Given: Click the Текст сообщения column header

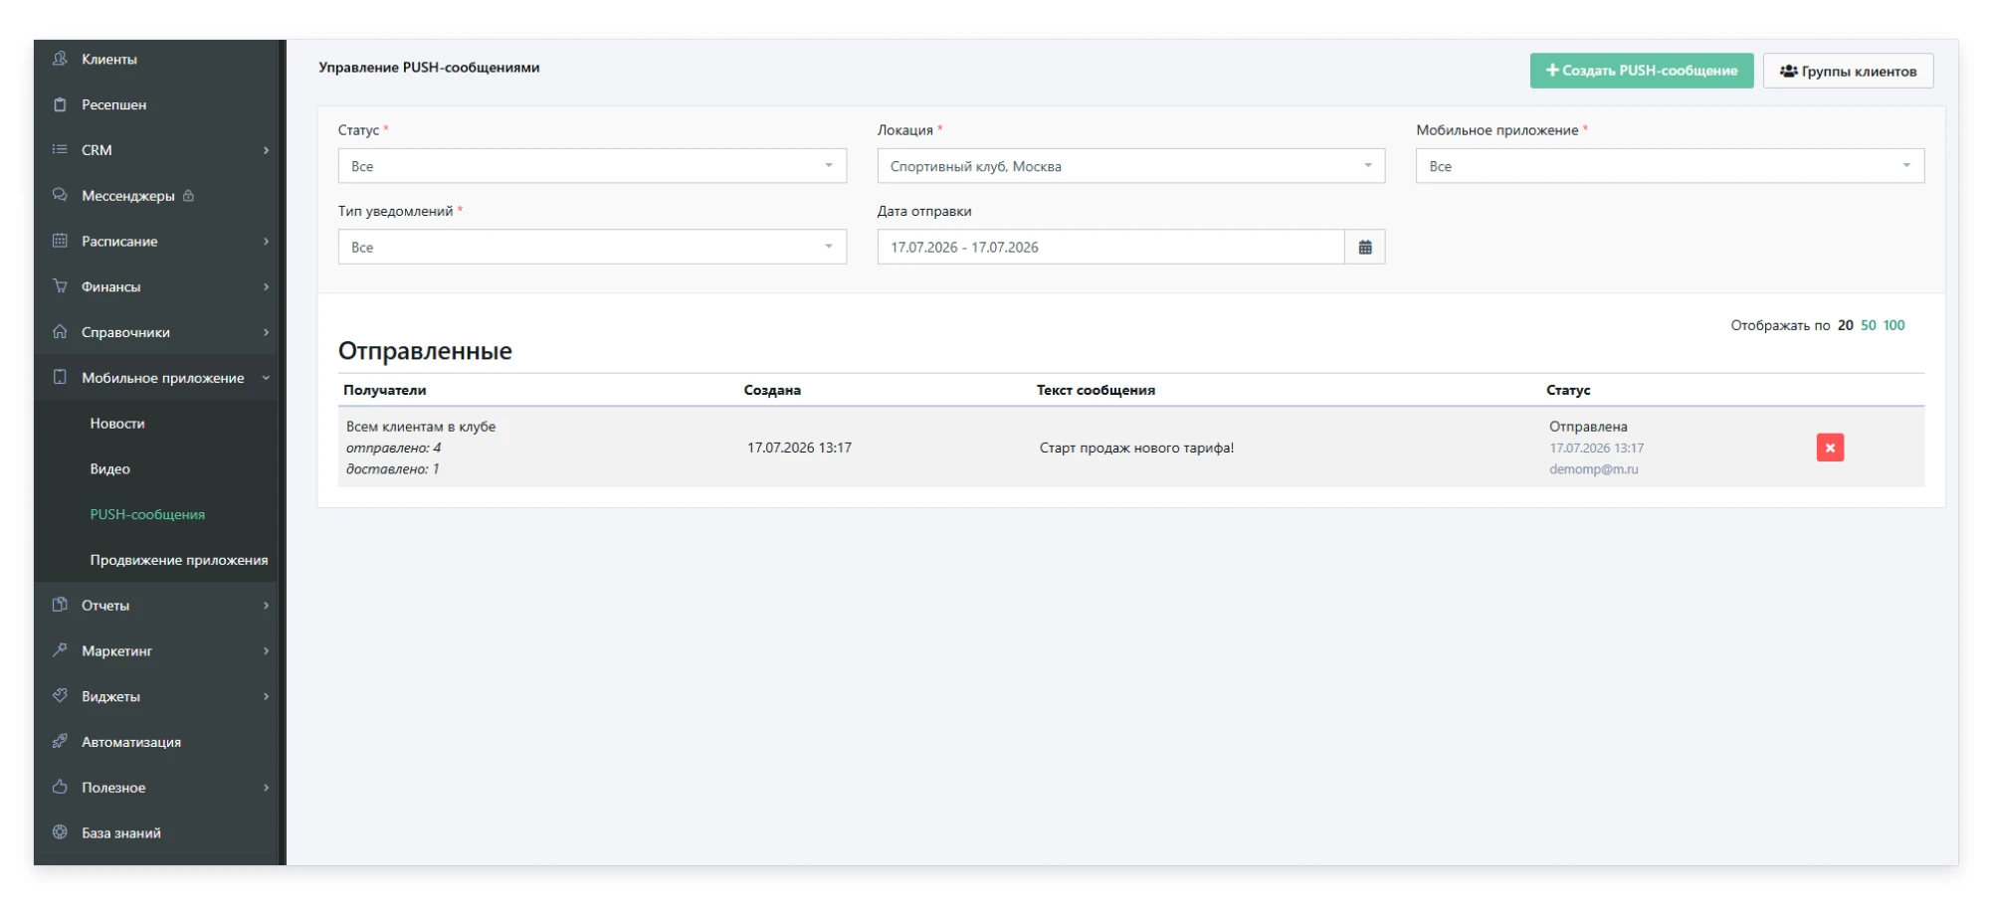Looking at the screenshot, I should click(1095, 390).
